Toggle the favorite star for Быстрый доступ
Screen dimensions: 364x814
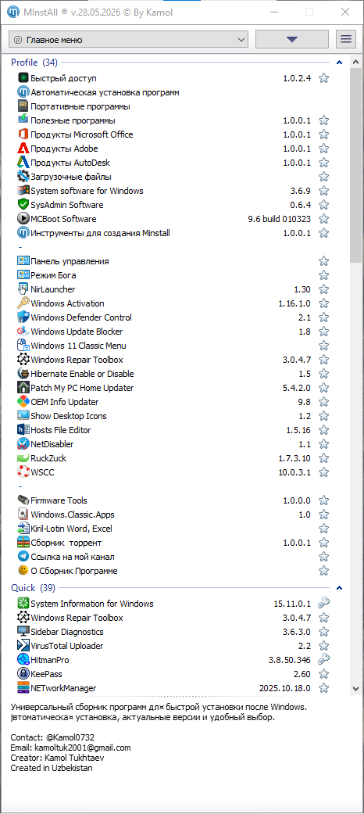tap(323, 78)
